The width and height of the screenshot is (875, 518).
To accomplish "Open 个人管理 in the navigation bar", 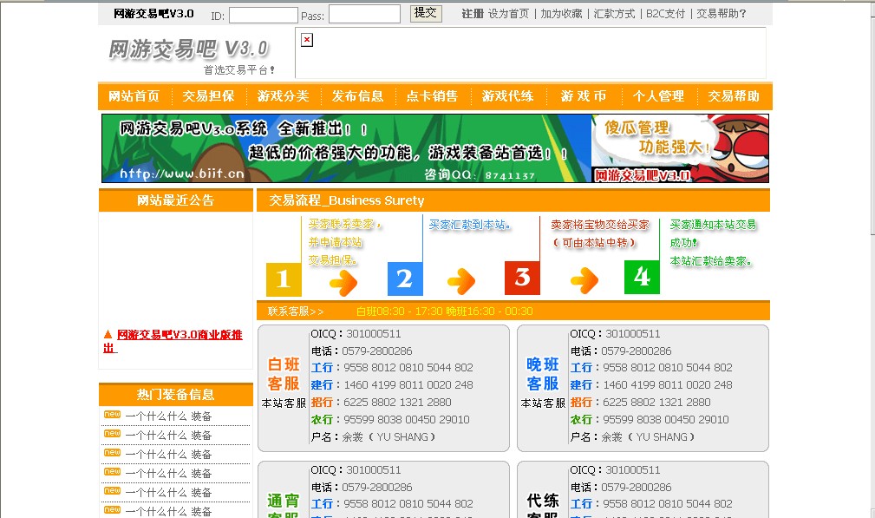I will 658,96.
